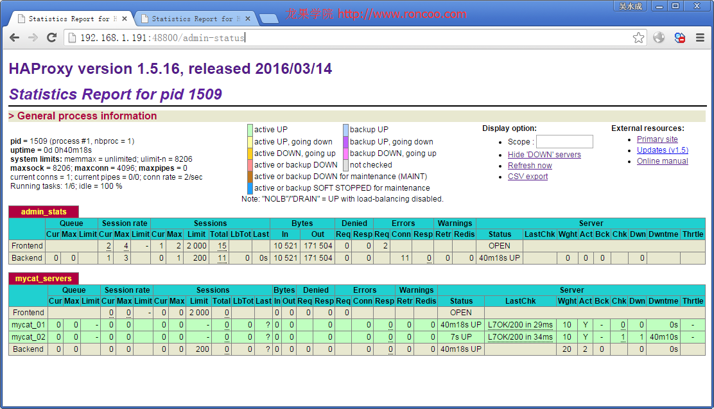The height and width of the screenshot is (409, 714).
Task: Open the browser hamburger menu
Action: (700, 38)
